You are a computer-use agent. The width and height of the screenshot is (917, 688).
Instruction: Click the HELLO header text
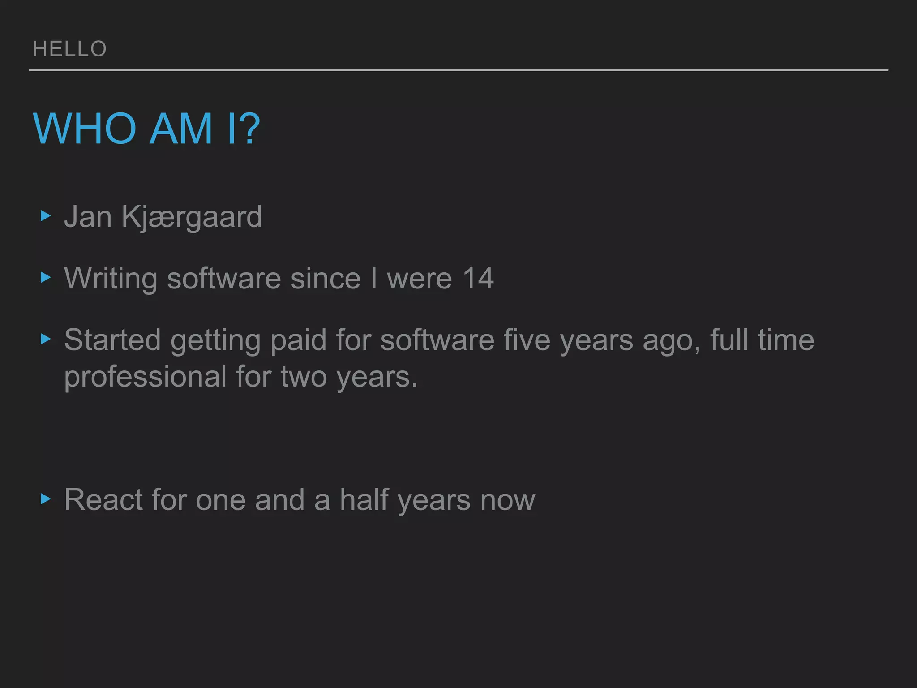(69, 49)
